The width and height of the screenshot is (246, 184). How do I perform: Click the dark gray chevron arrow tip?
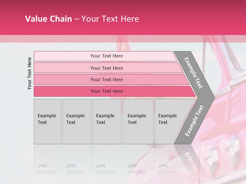pyautogui.click(x=210, y=97)
